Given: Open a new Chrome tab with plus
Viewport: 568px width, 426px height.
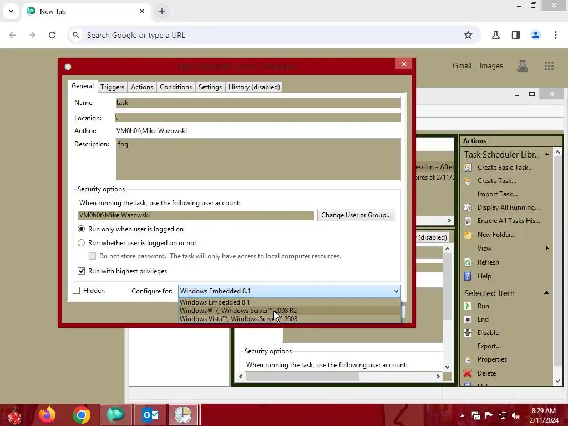Looking at the screenshot, I should pos(162,11).
